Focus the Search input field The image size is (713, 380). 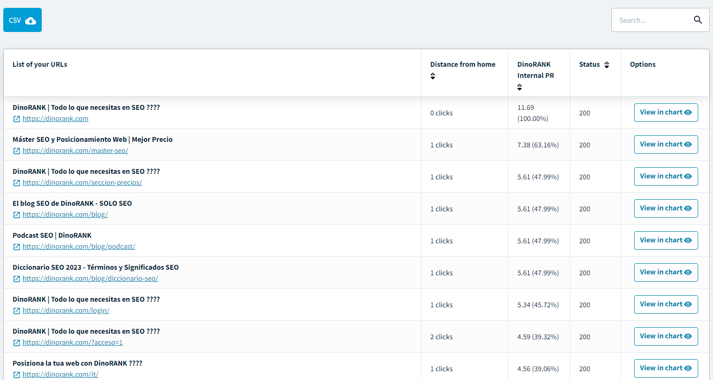pos(652,20)
